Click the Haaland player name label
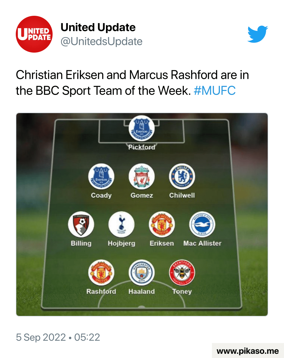 141,291
